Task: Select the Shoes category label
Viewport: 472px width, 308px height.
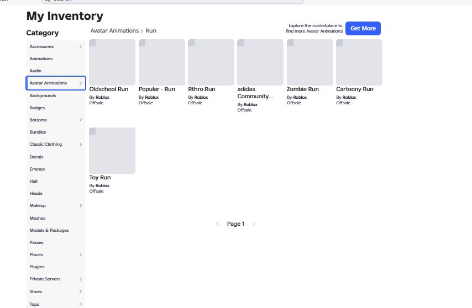Action: click(x=35, y=291)
